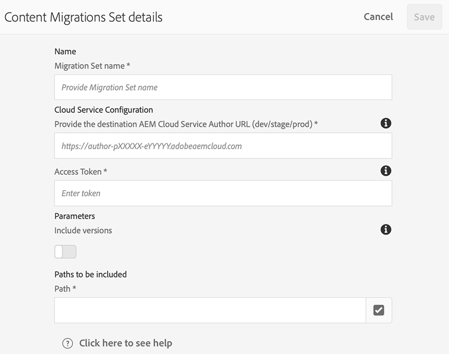
Task: Click the info icon next to Include versions
Action: pyautogui.click(x=385, y=229)
